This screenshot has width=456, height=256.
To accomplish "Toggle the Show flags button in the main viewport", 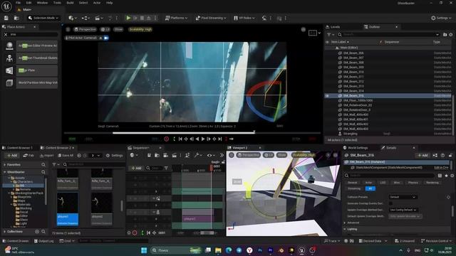I will click(118, 29).
